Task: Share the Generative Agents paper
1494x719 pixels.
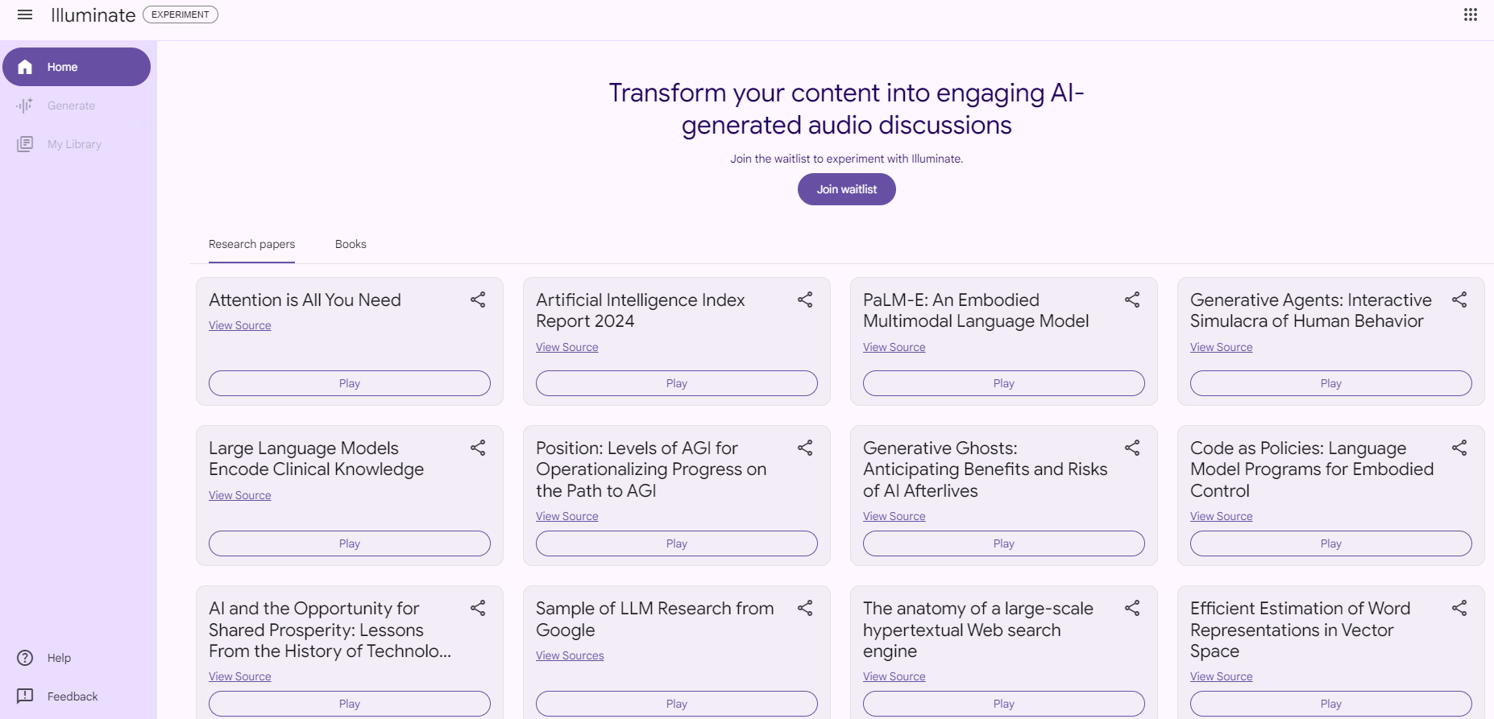Action: [x=1459, y=300]
